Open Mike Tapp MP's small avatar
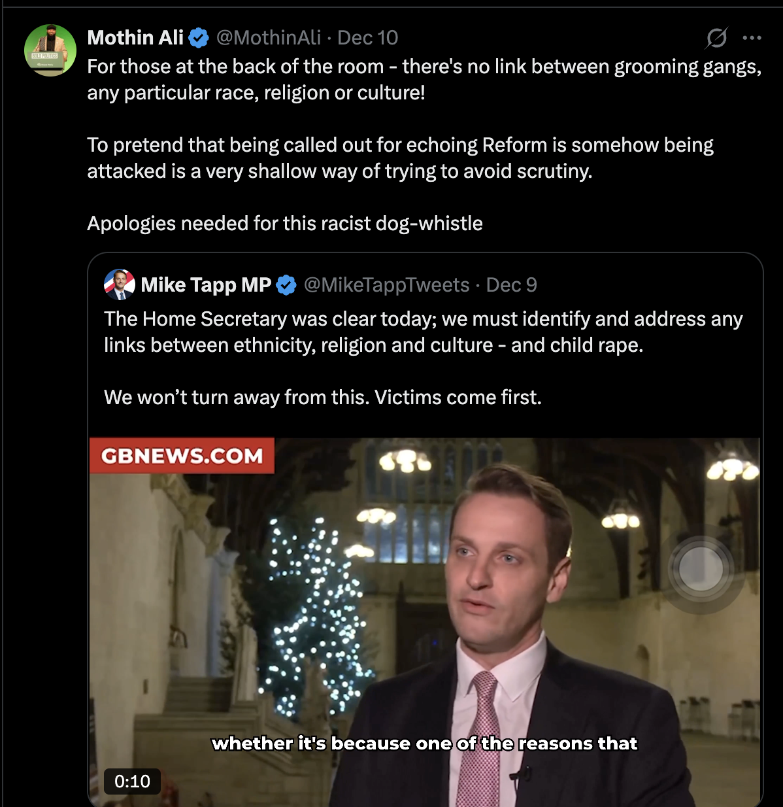The height and width of the screenshot is (807, 783). pyautogui.click(x=120, y=284)
